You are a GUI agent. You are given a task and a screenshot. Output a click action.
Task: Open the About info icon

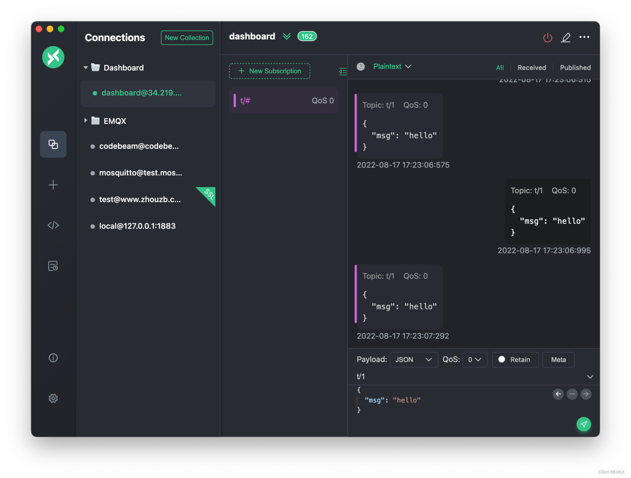(53, 358)
